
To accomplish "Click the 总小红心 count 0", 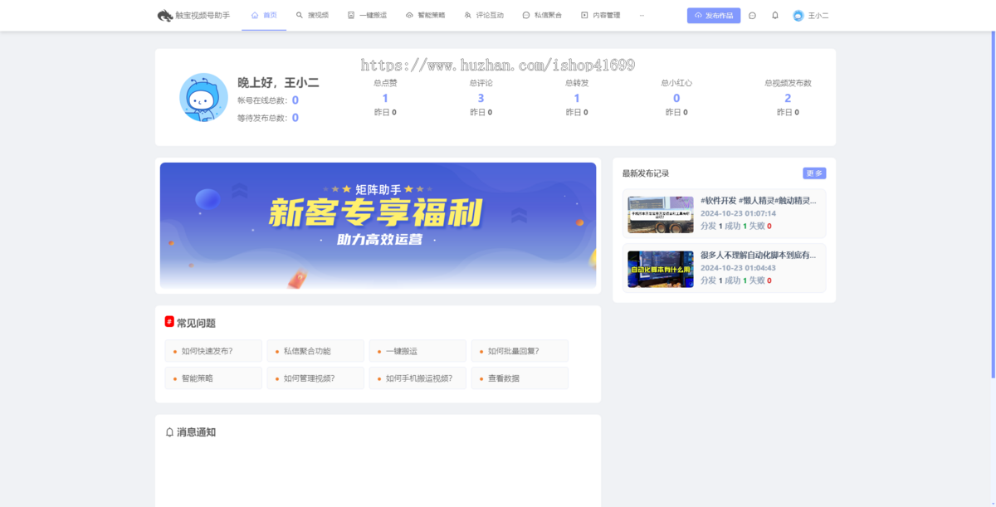I will pyautogui.click(x=676, y=98).
